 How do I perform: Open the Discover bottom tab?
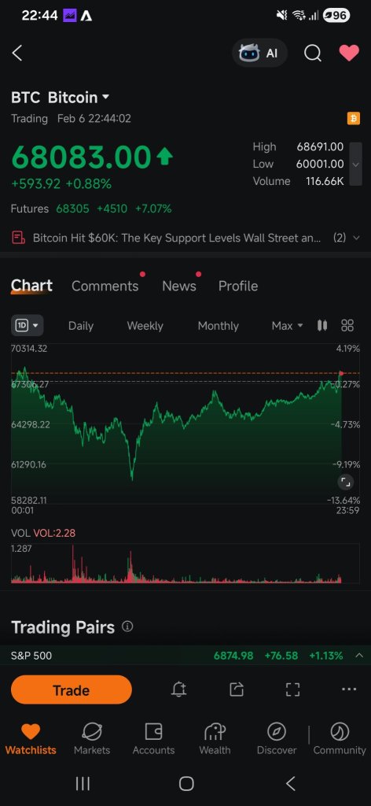pyautogui.click(x=277, y=738)
